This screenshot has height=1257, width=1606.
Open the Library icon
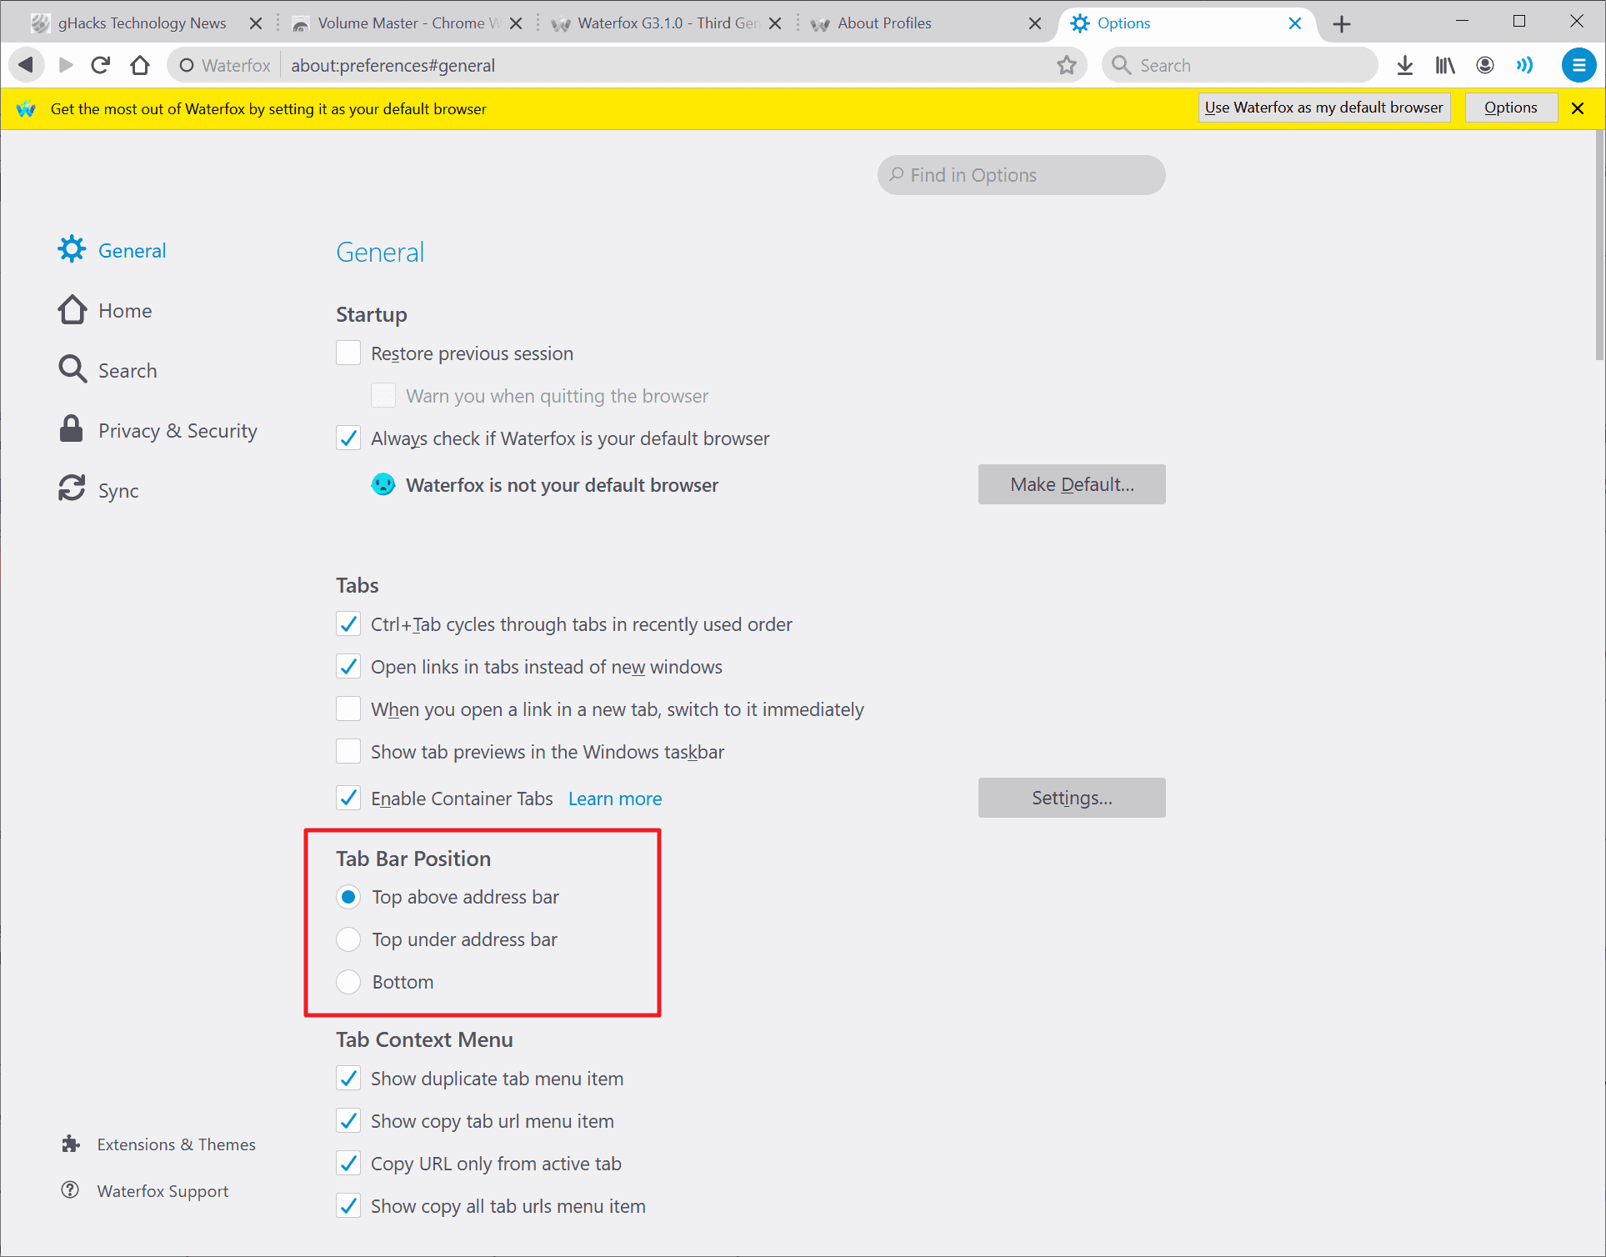tap(1444, 64)
